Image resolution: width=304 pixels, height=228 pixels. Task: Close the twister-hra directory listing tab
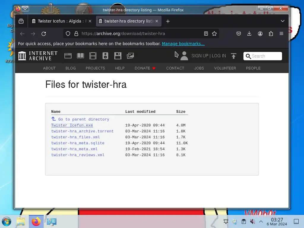coord(157,21)
